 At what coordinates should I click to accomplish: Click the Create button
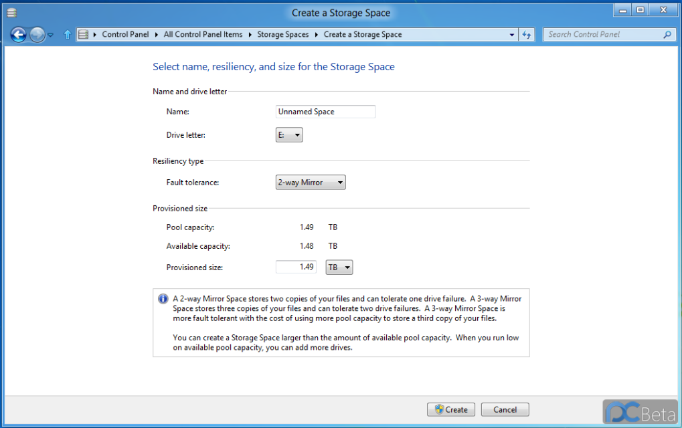(451, 410)
